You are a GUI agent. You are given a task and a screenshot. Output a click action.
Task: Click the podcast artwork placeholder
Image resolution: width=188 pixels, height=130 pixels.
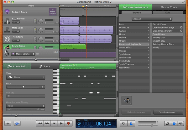point(53,12)
